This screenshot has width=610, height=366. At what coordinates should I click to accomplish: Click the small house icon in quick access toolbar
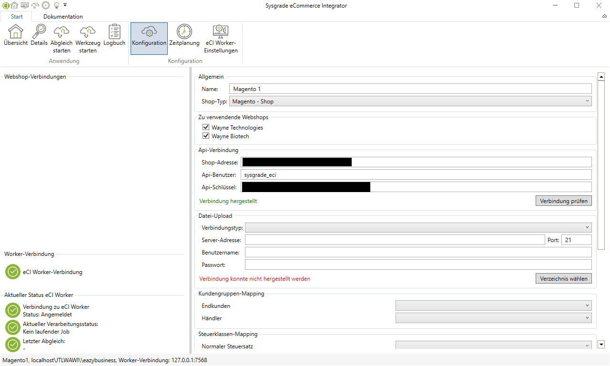(x=14, y=5)
